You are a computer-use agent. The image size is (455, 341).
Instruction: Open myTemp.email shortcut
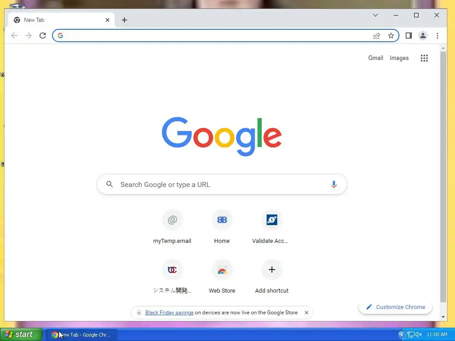[x=172, y=227]
